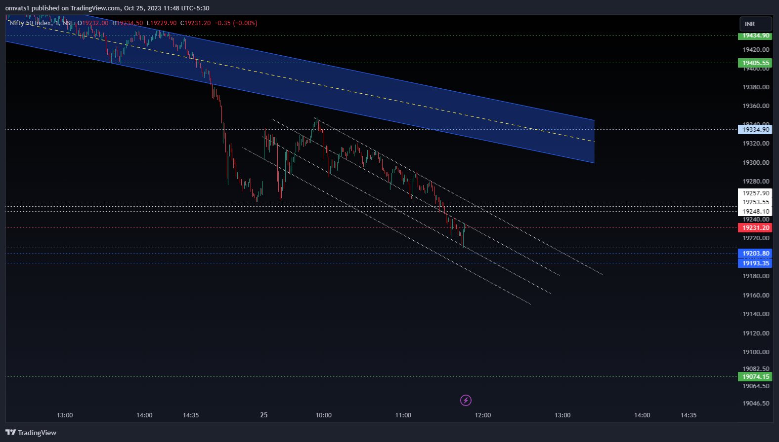Click the blue price label 19203.80
Image resolution: width=779 pixels, height=442 pixels.
[755, 254]
